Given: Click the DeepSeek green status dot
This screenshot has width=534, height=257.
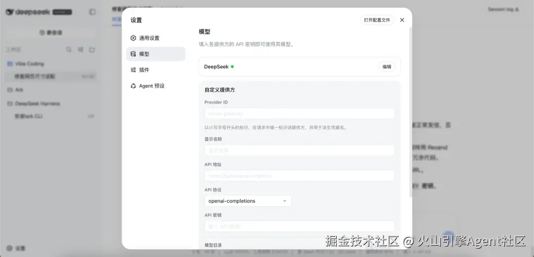Looking at the screenshot, I should click(232, 67).
